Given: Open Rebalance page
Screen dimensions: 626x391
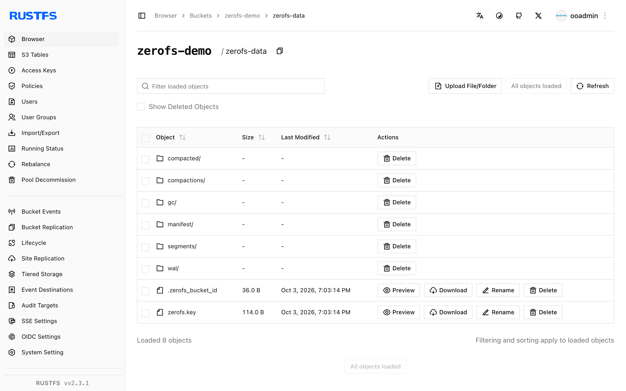Looking at the screenshot, I should pos(61,164).
